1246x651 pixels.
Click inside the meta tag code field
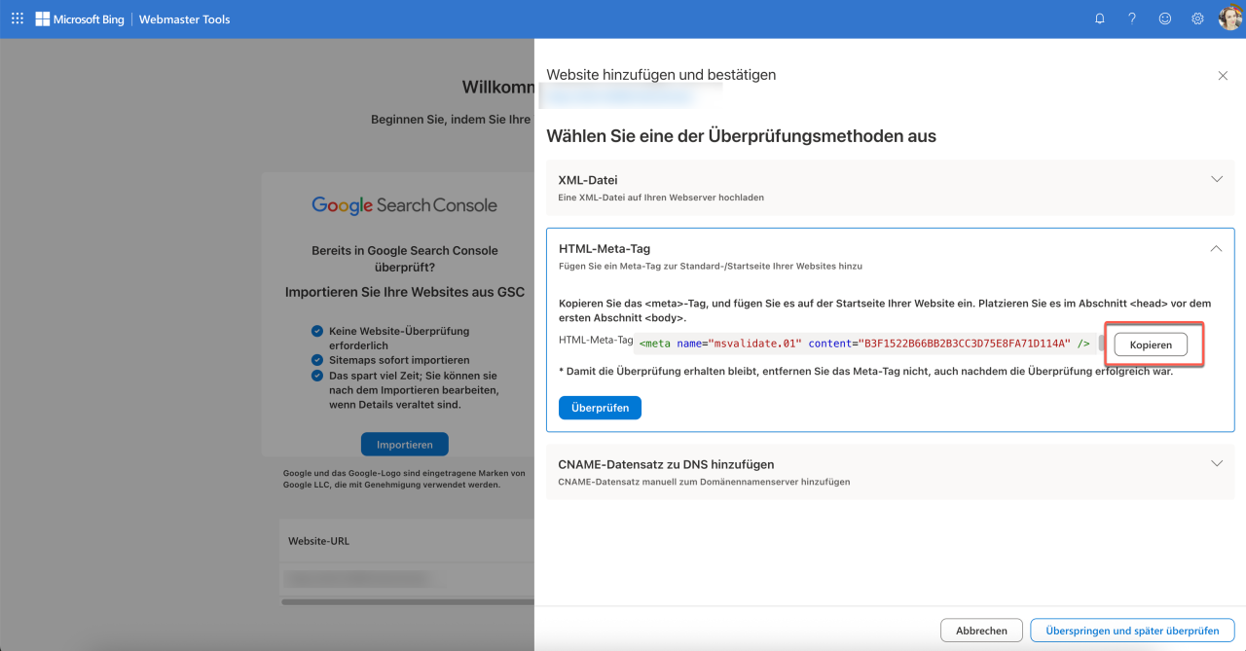(x=865, y=344)
